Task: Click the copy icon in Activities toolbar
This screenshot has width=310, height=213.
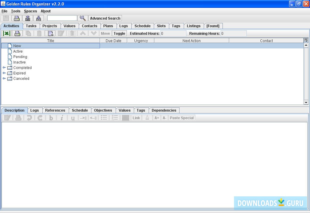Action: coord(28,33)
